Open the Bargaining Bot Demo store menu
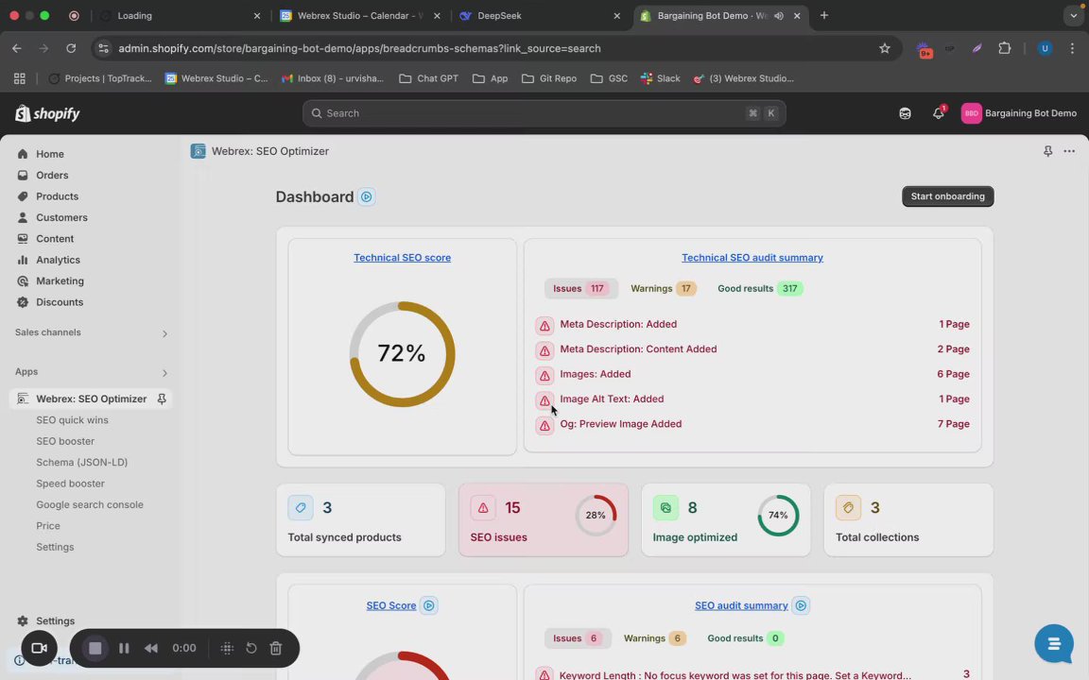 pos(1019,113)
